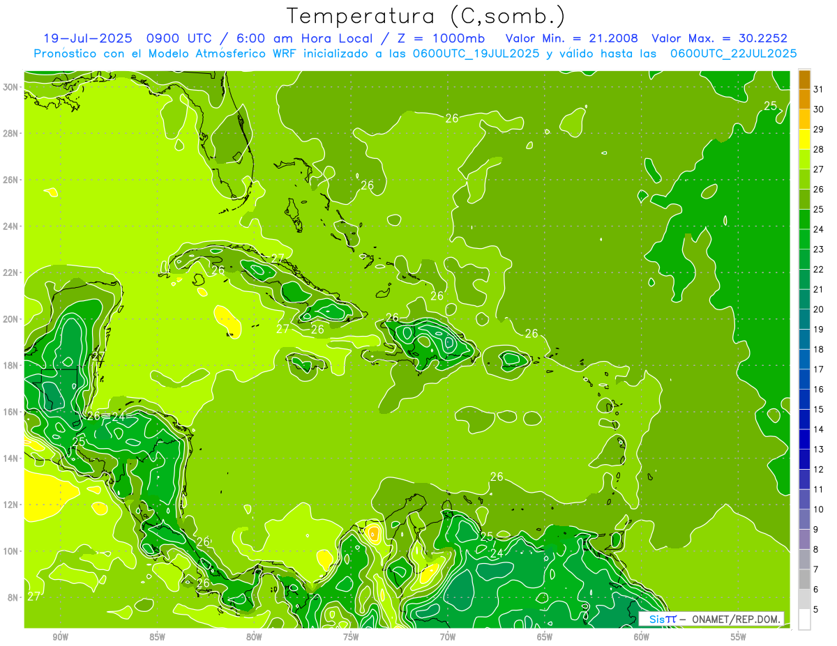Click the 20N latitude axis label

pos(11,318)
